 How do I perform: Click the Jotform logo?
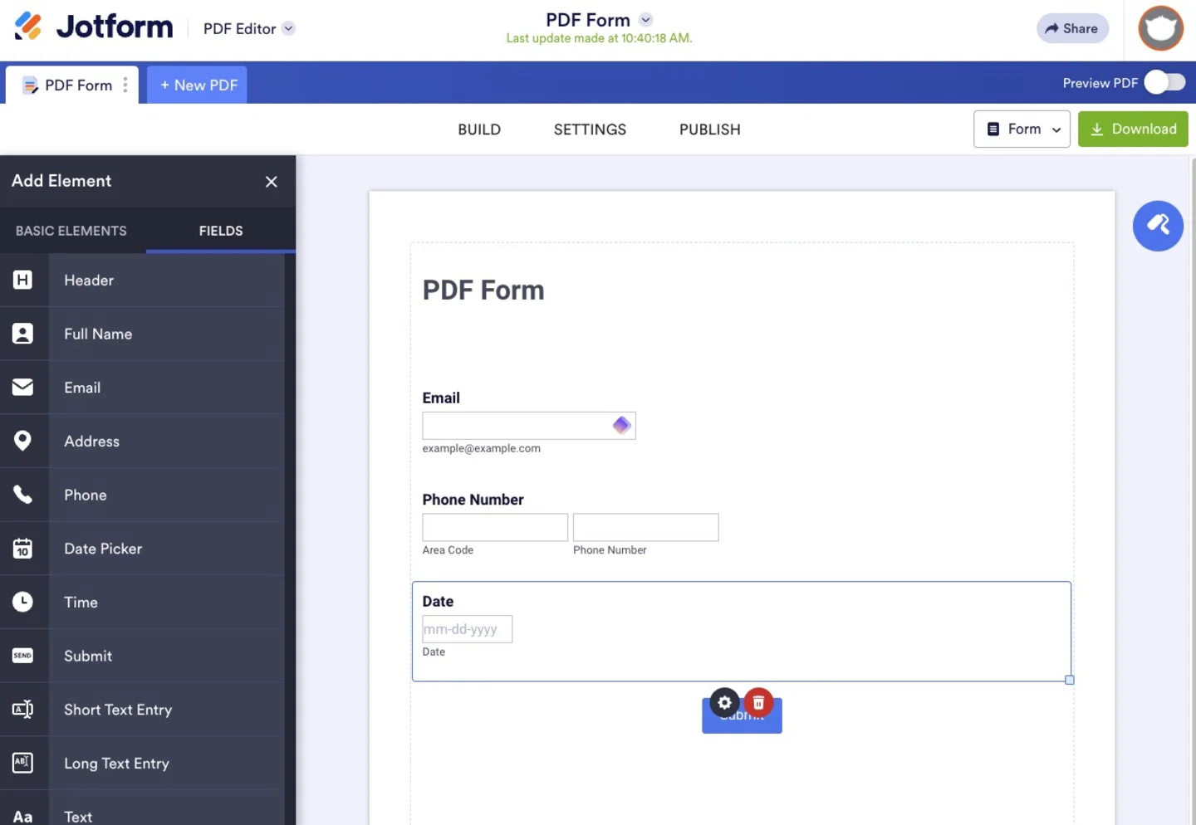click(x=93, y=27)
